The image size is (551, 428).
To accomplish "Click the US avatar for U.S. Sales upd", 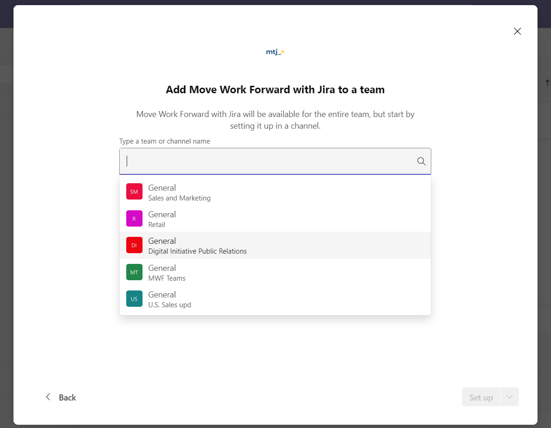I will point(134,298).
